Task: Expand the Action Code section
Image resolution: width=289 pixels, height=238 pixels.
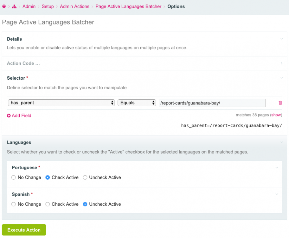Action: click(23, 63)
